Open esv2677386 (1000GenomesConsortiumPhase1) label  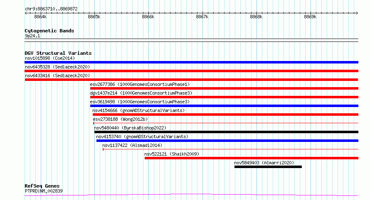(x=140, y=84)
